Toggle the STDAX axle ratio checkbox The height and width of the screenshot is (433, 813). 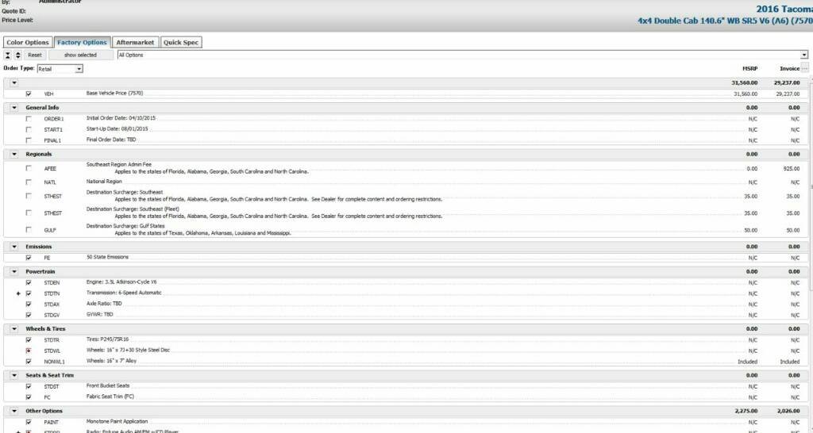click(x=29, y=304)
